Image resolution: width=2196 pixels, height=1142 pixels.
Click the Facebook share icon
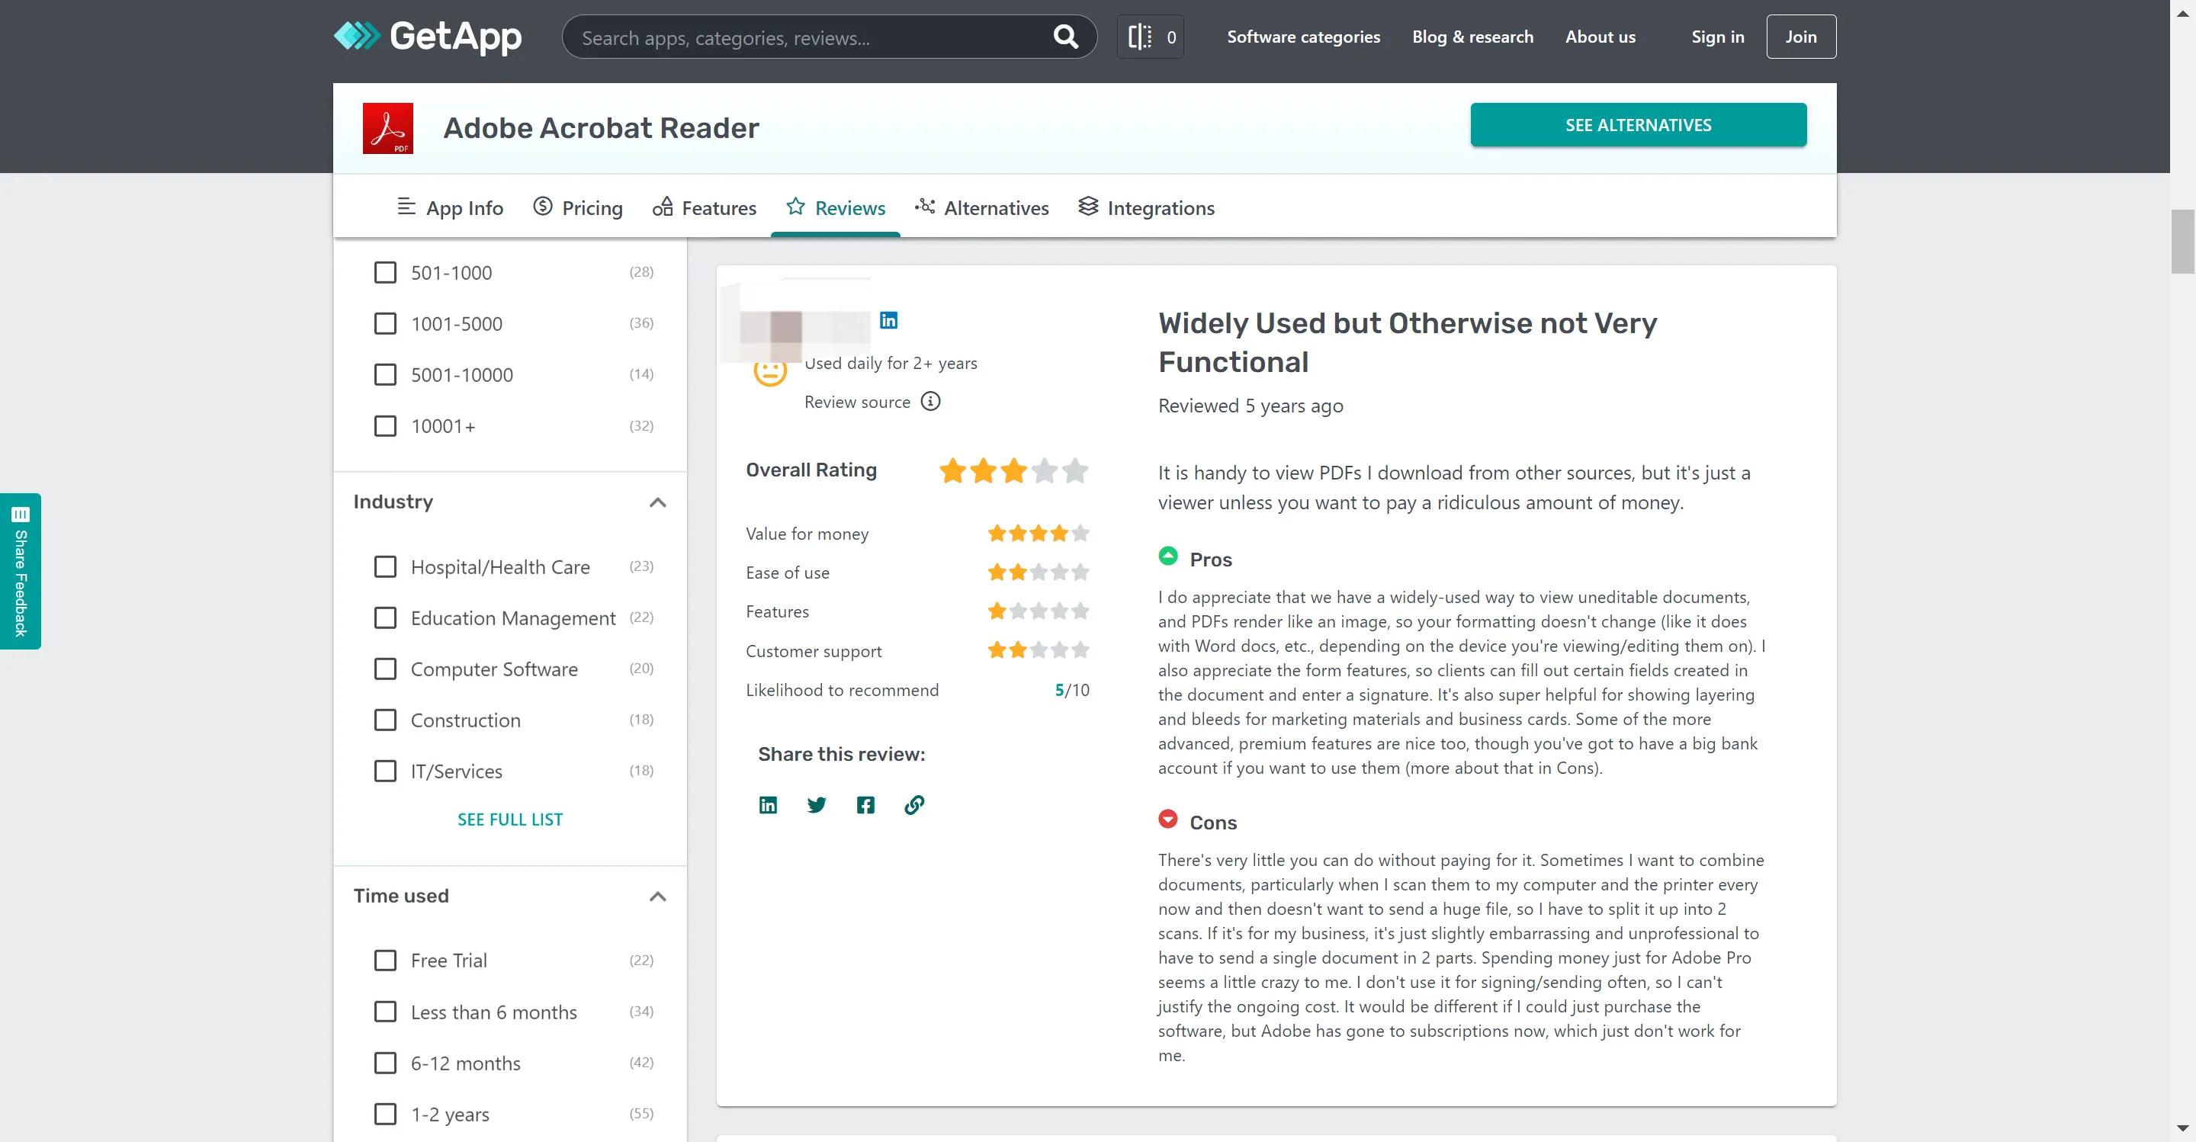pos(865,805)
